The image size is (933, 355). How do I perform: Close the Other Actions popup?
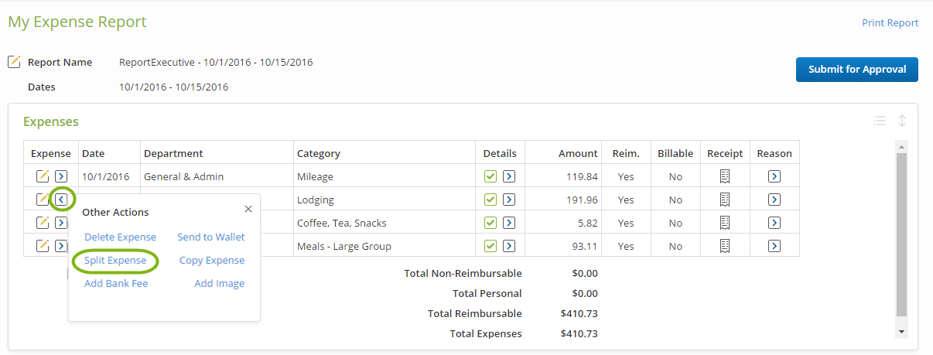pyautogui.click(x=248, y=209)
